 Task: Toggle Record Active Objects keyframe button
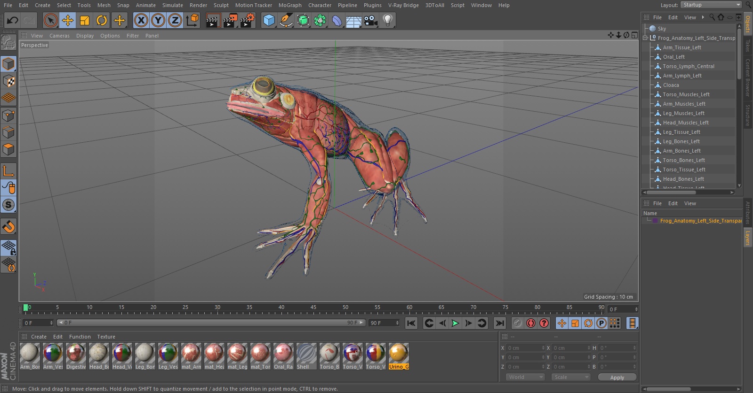coord(517,323)
